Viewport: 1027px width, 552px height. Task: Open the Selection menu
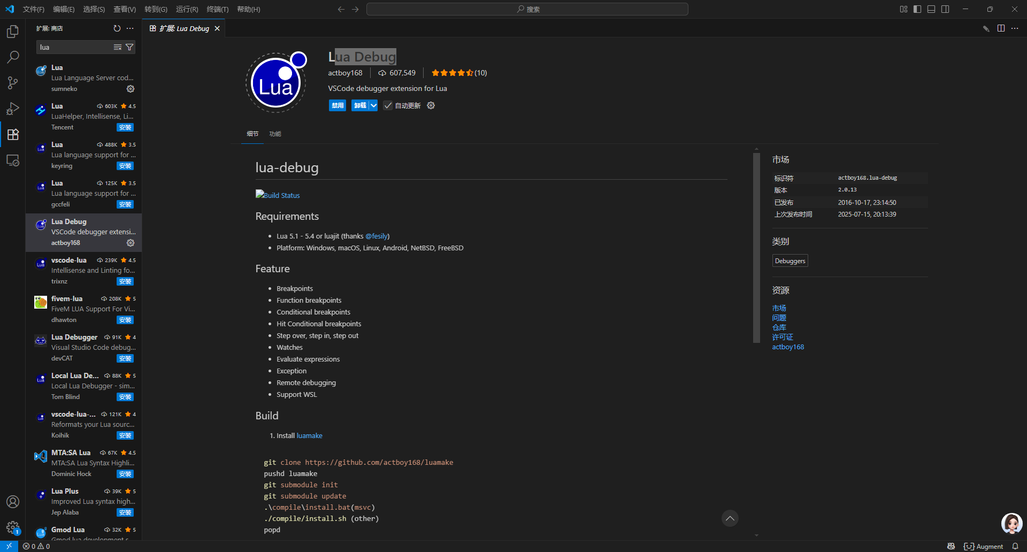[94, 9]
